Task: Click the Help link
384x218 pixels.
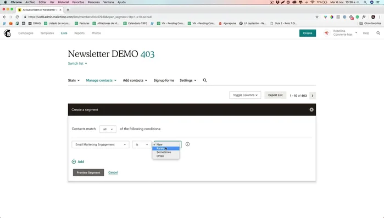Action: (x=366, y=33)
